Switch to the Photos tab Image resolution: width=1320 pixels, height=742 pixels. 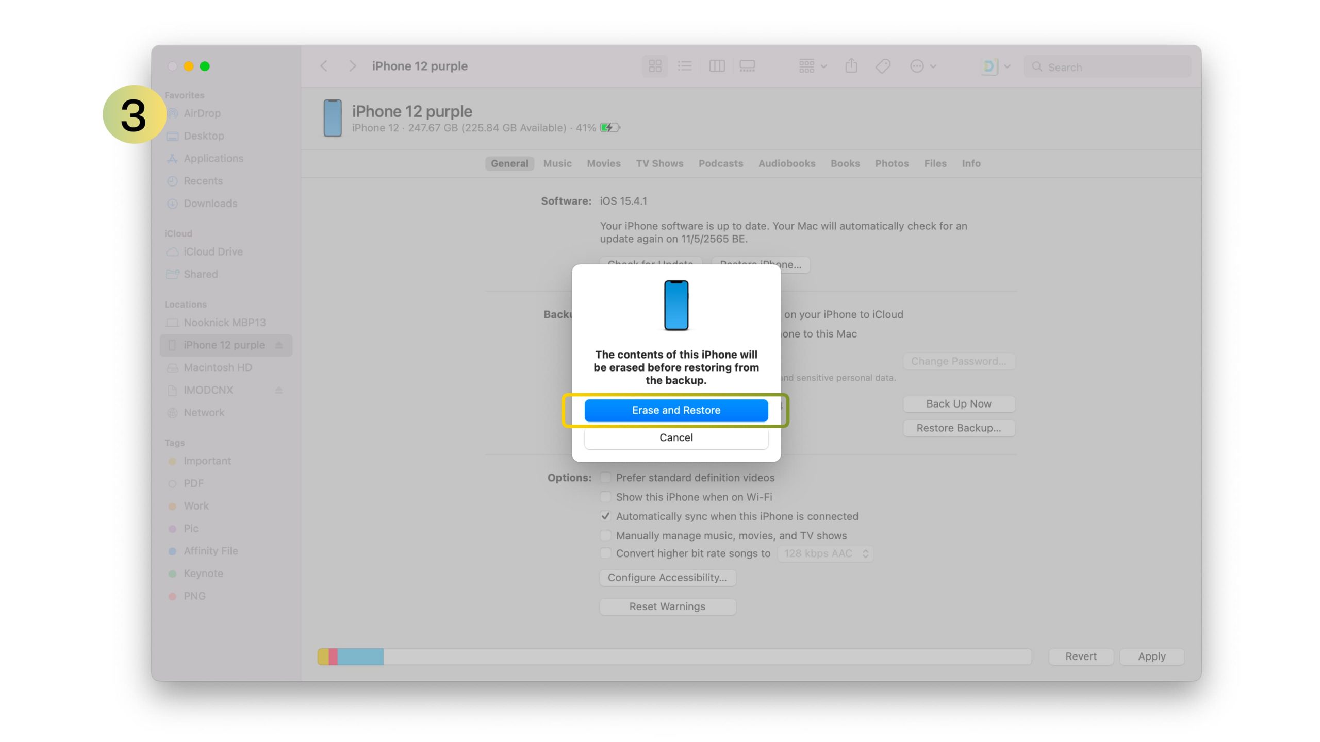click(x=892, y=163)
